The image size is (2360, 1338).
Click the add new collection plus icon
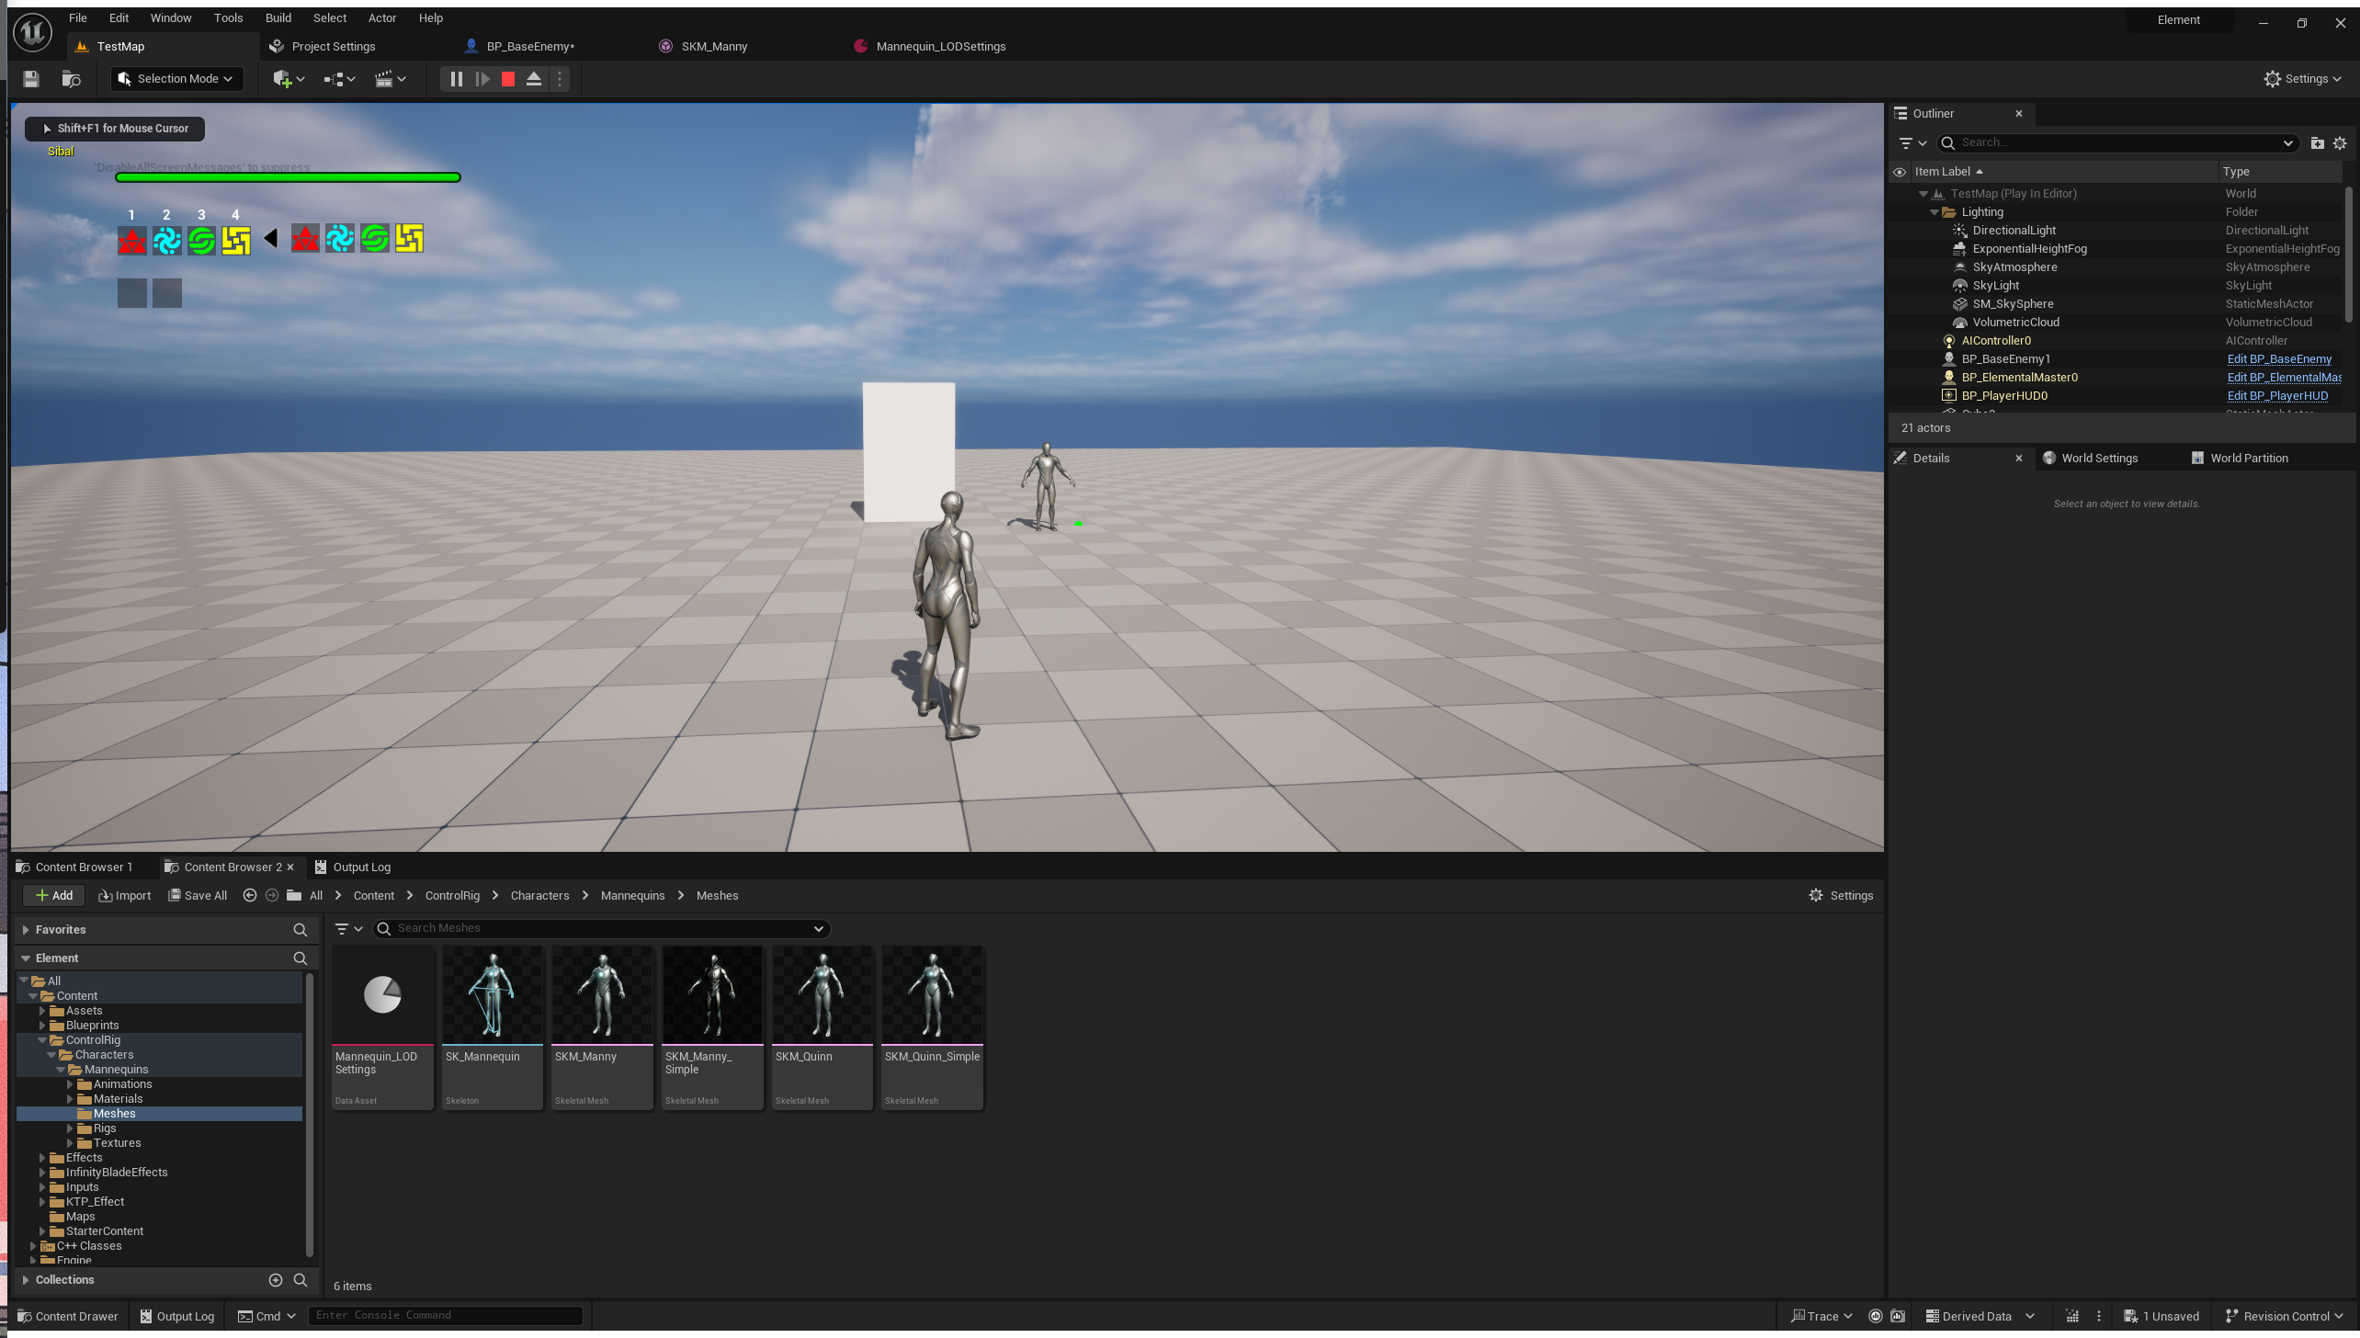pyautogui.click(x=275, y=1279)
